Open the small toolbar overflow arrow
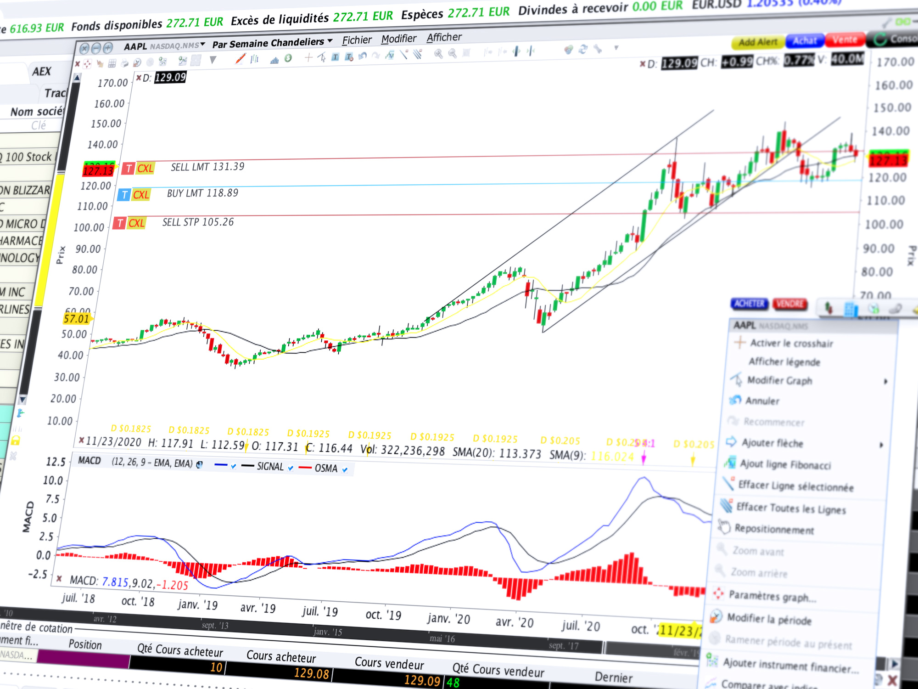The height and width of the screenshot is (689, 918). (x=616, y=47)
